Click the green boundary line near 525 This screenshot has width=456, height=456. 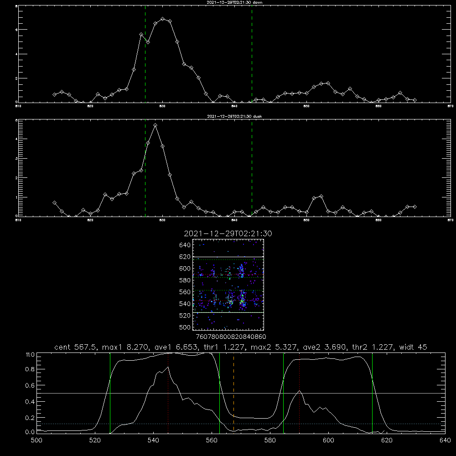(110, 393)
